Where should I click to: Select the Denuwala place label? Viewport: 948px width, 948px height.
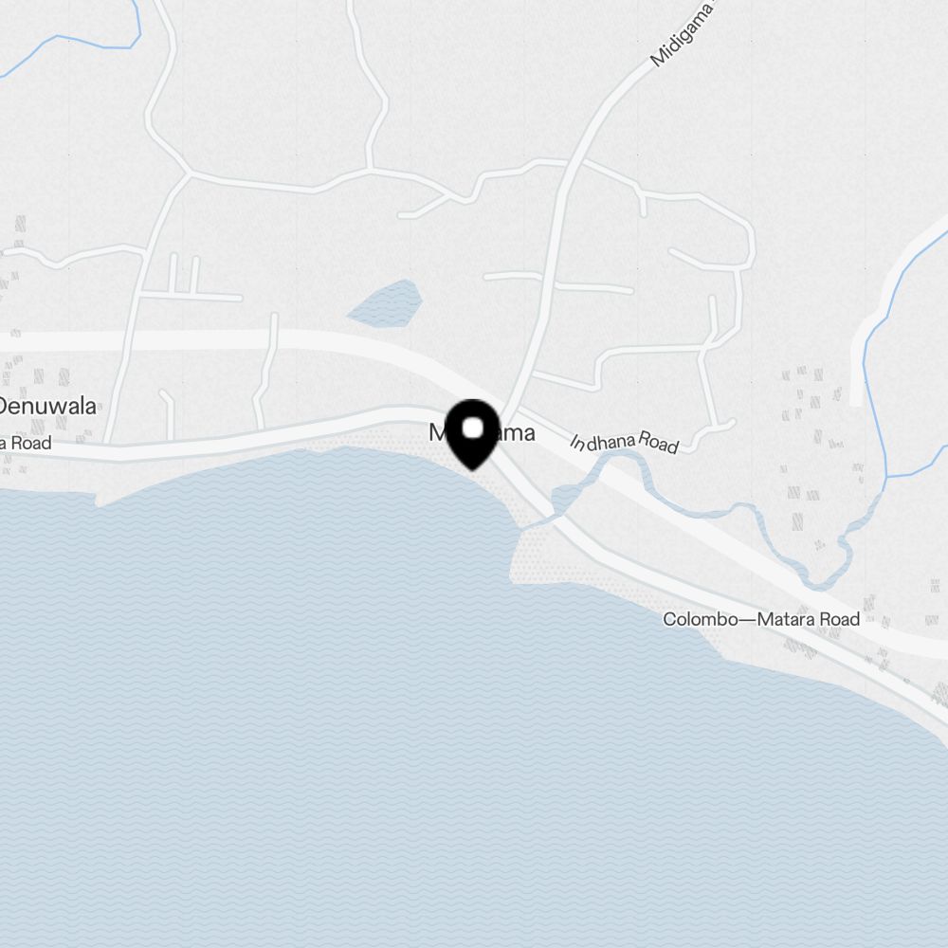pyautogui.click(x=47, y=407)
